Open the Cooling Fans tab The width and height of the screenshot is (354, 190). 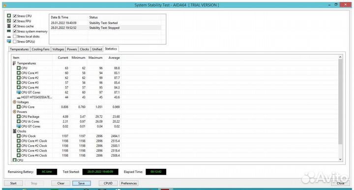click(40, 49)
